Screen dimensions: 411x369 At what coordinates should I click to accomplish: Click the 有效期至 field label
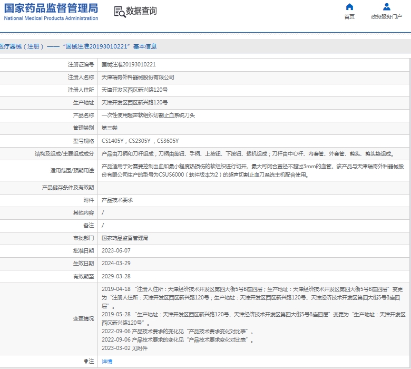pyautogui.click(x=83, y=276)
